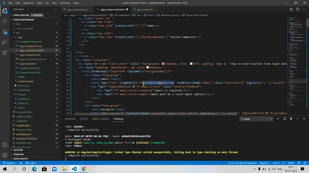The width and height of the screenshot is (309, 173).
Task: Open Explorer more actions ellipsis
Action: click(56, 10)
